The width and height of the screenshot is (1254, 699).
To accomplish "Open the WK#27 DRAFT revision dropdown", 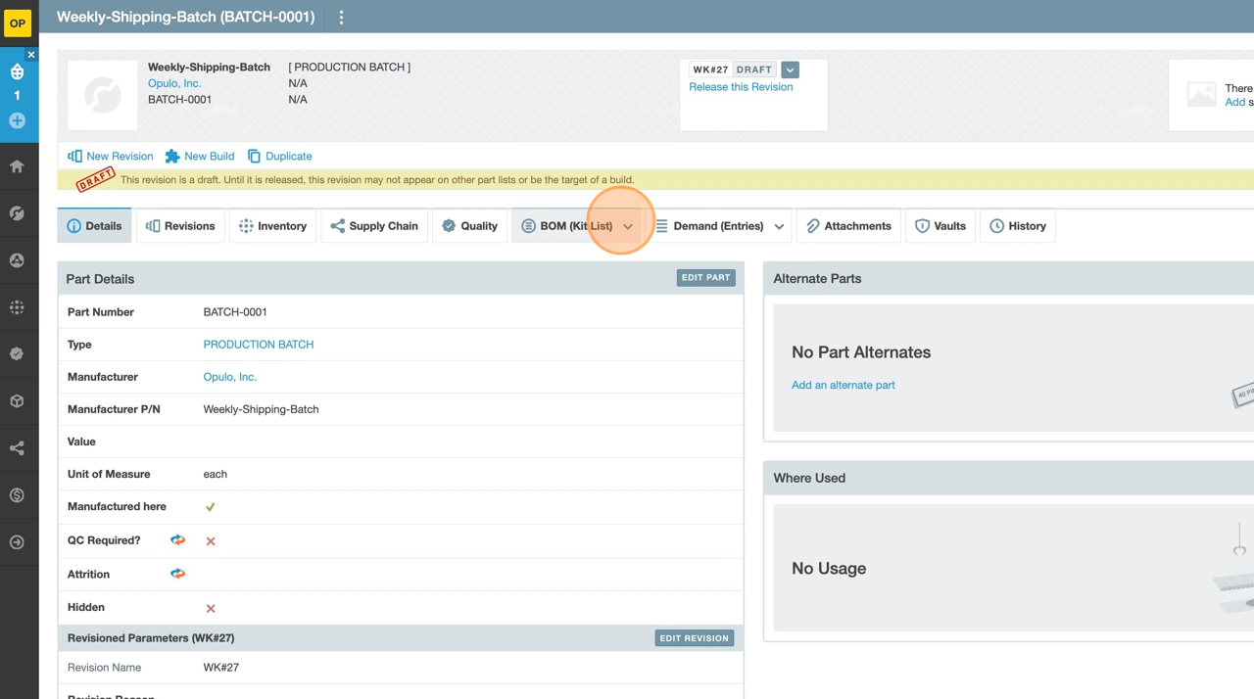I will click(x=791, y=70).
